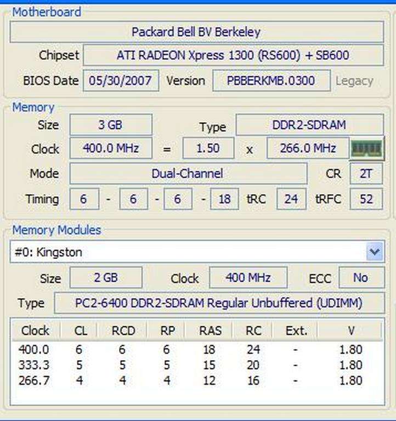The image size is (396, 421).
Task: Click the PC2-6400 module type field
Action: tap(219, 303)
